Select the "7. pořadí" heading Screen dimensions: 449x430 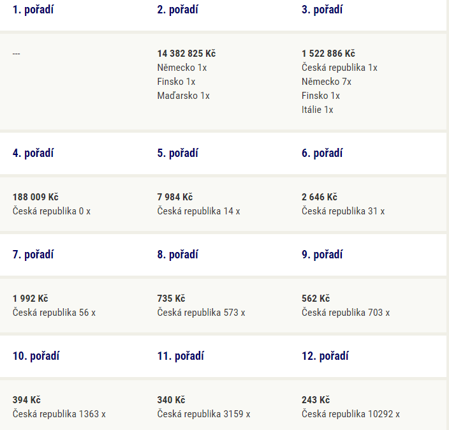[33, 255]
